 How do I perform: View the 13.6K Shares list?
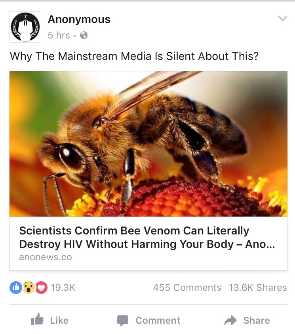[258, 288]
